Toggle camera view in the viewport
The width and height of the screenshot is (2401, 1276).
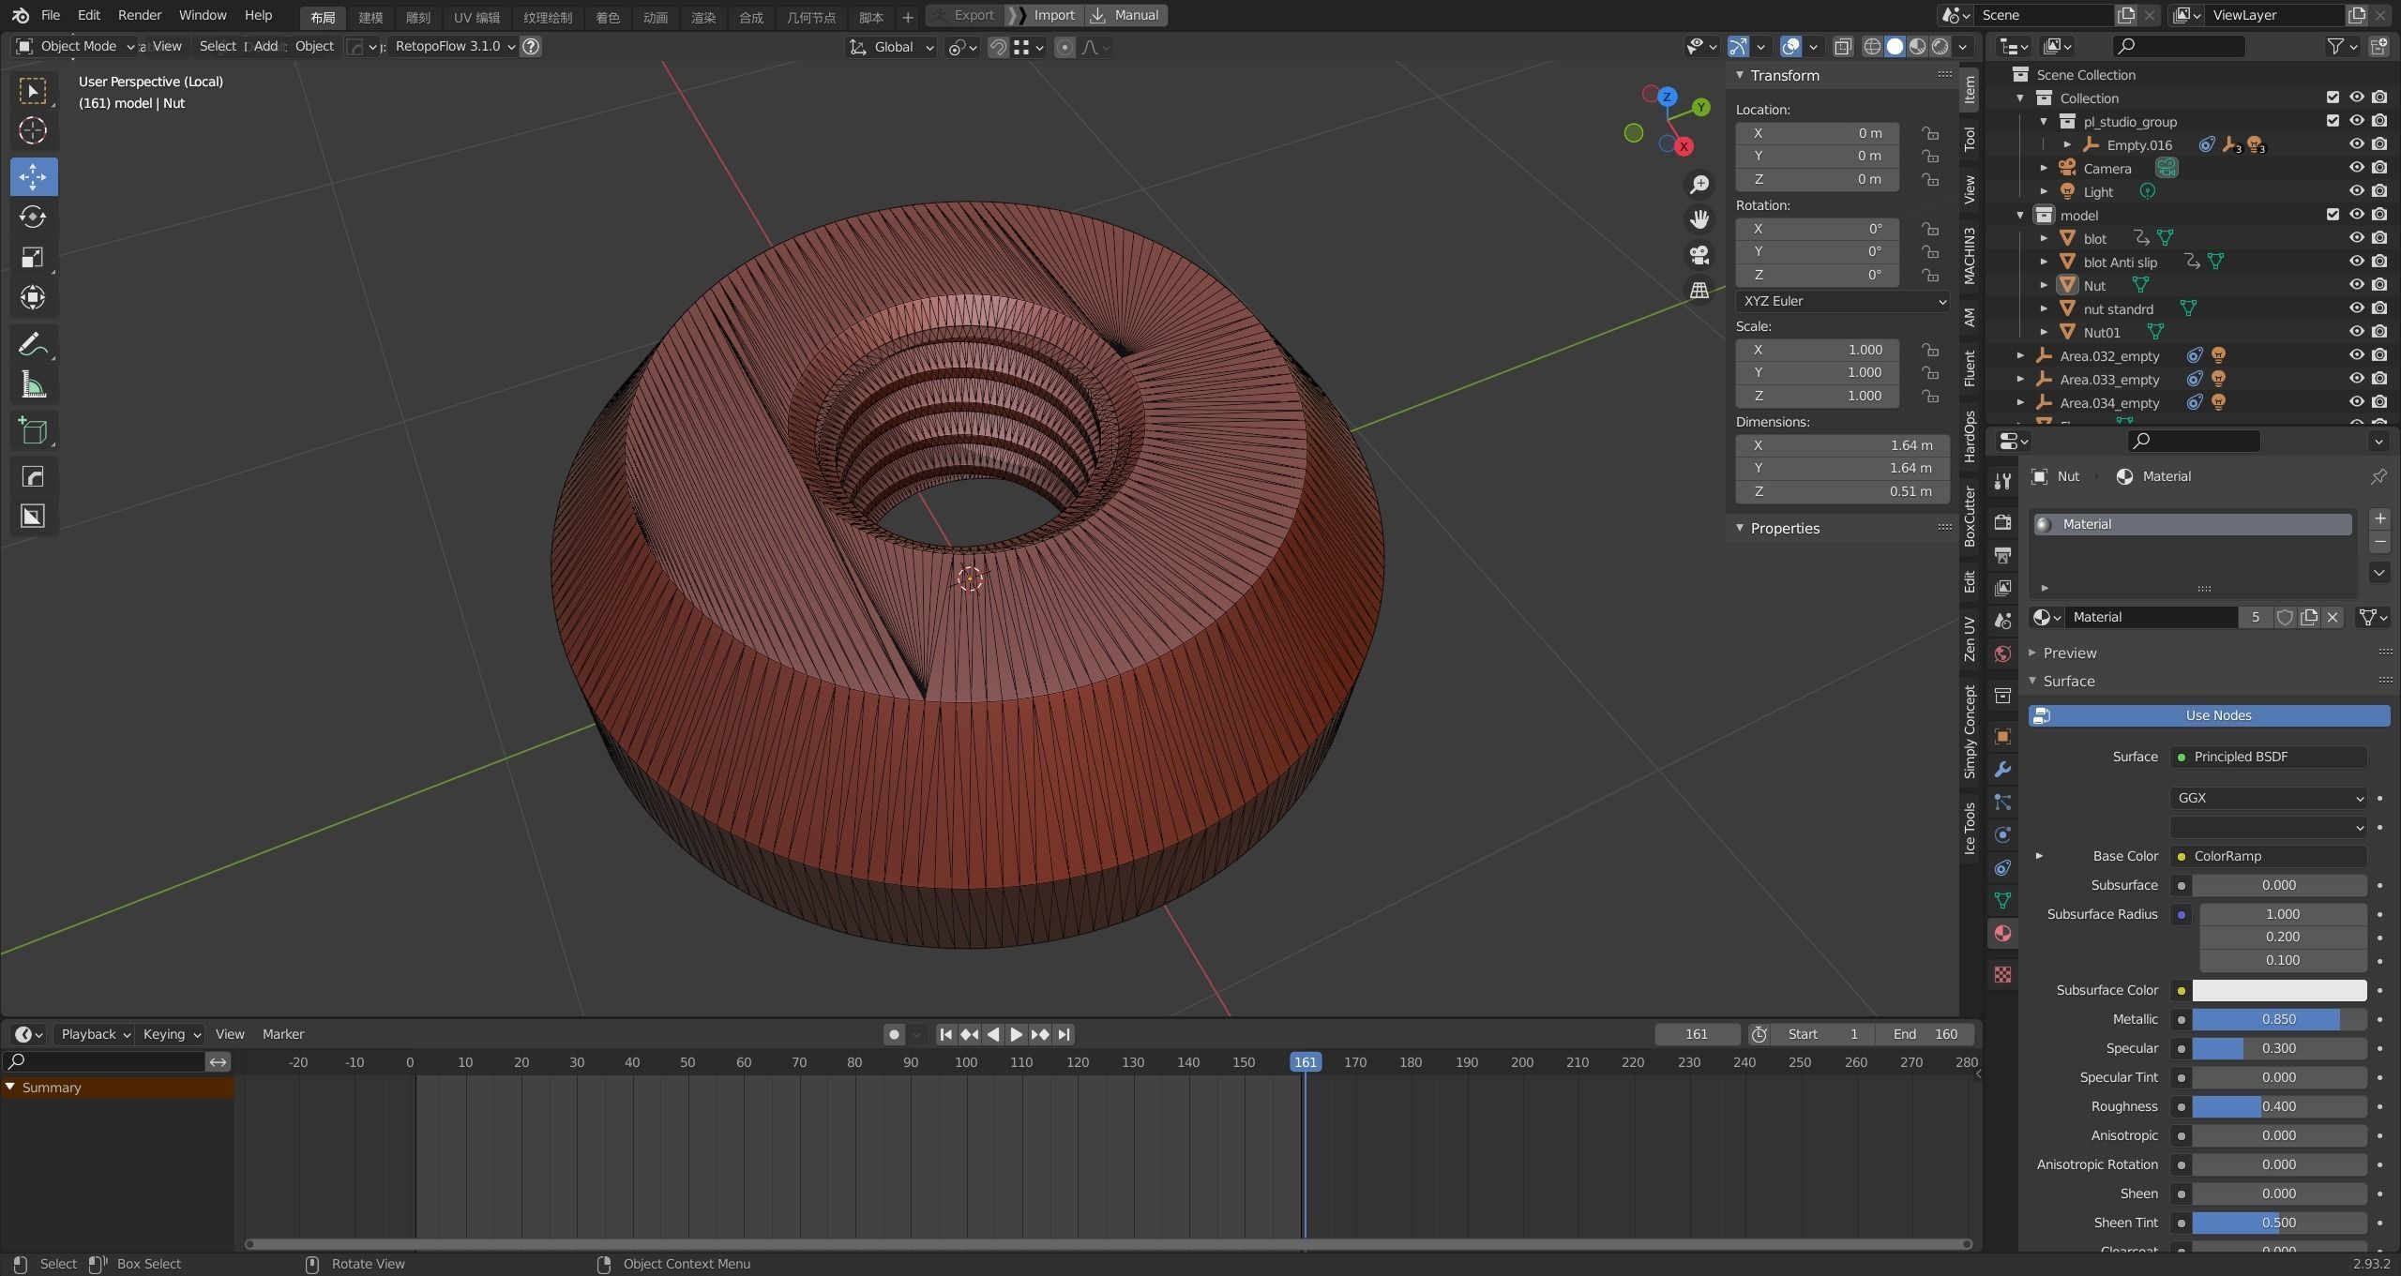coord(1699,255)
